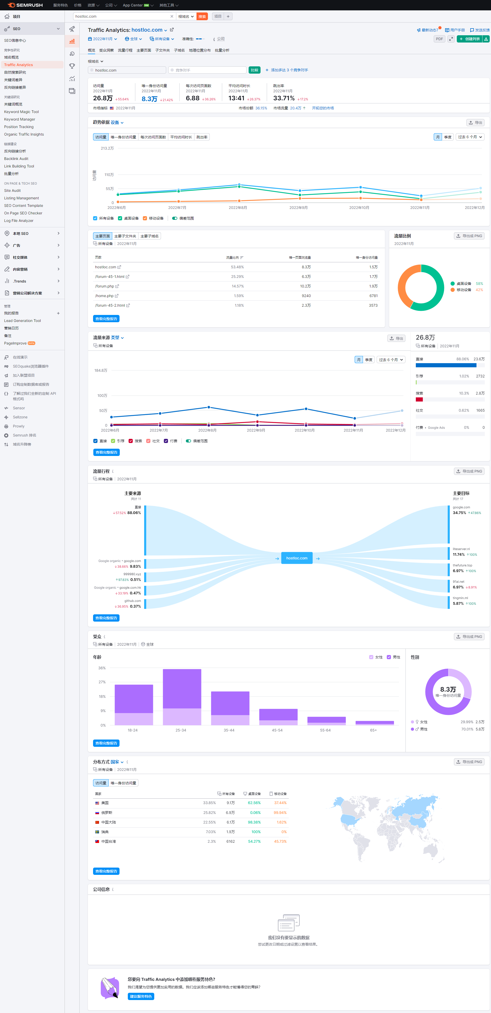Click the 竞争对手 input field

(207, 70)
